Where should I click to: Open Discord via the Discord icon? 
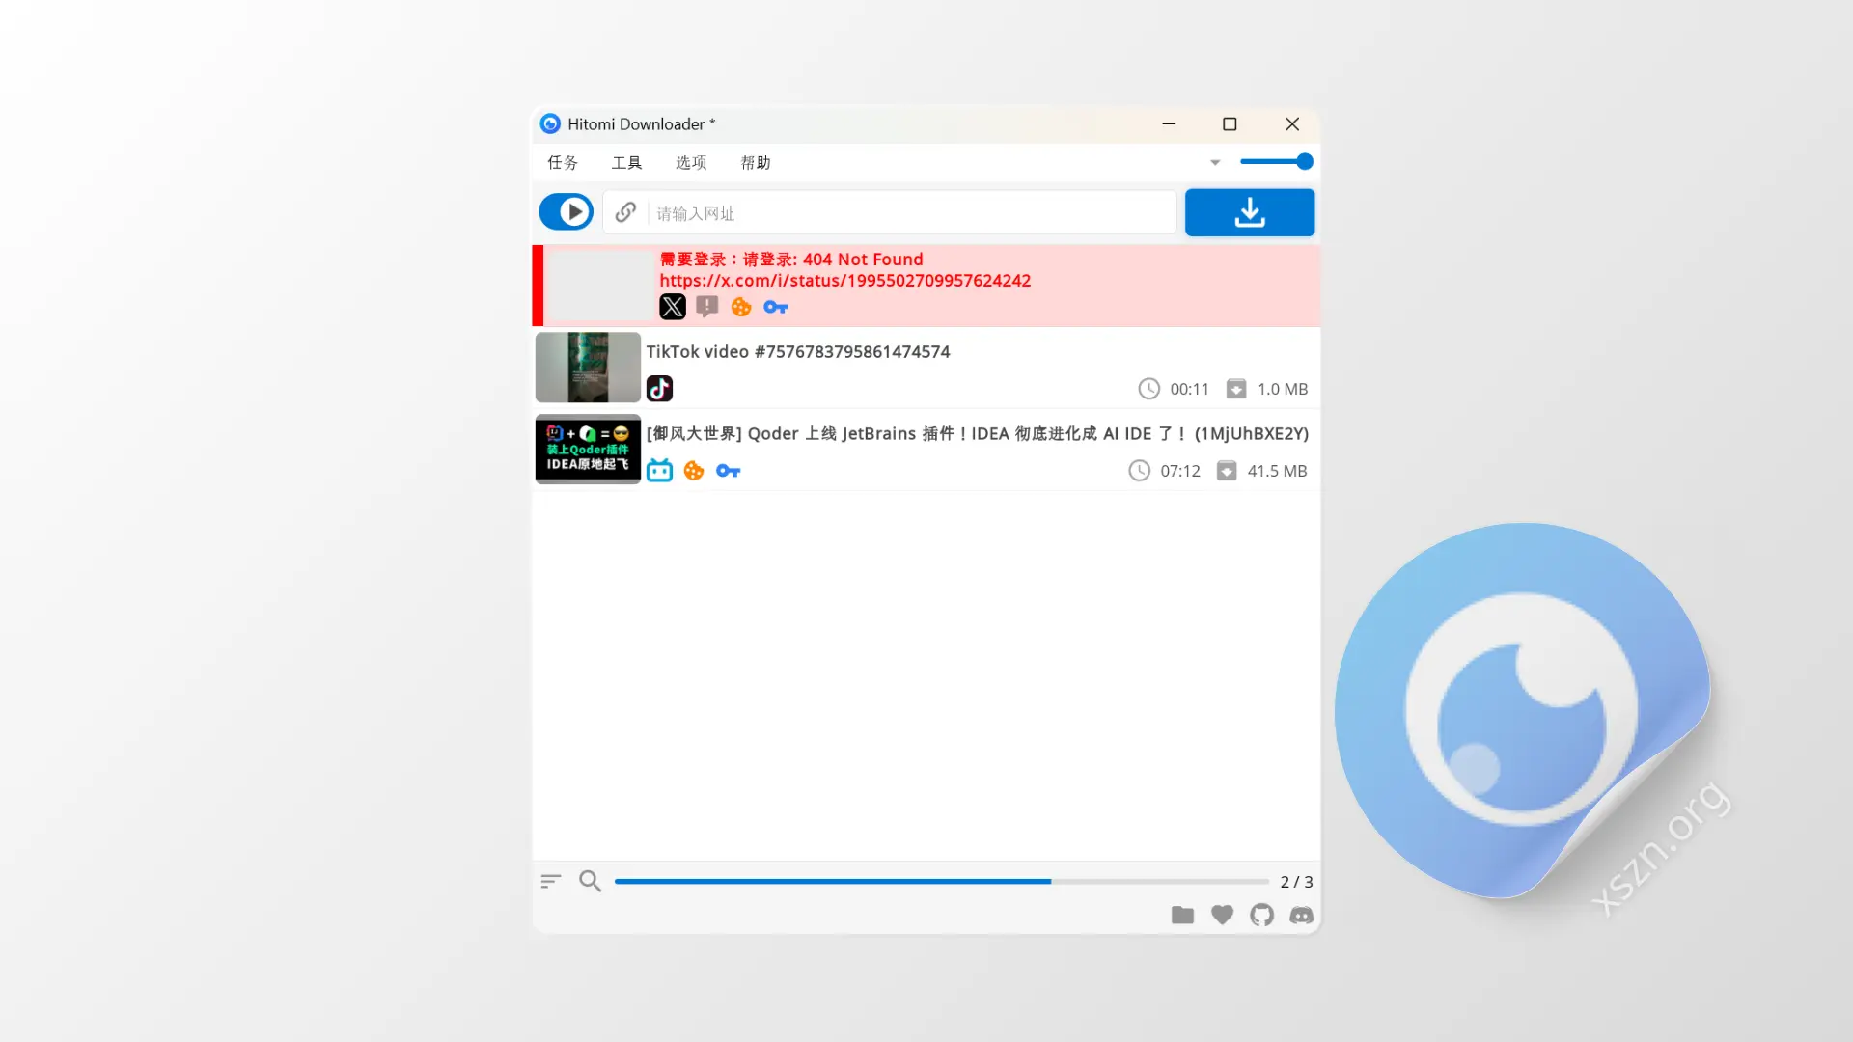pos(1301,916)
